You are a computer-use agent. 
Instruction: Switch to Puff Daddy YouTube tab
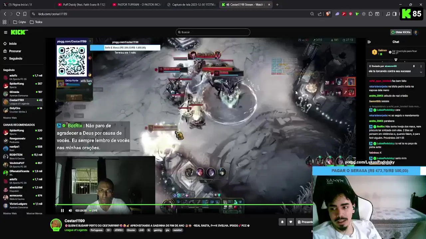coord(82,5)
